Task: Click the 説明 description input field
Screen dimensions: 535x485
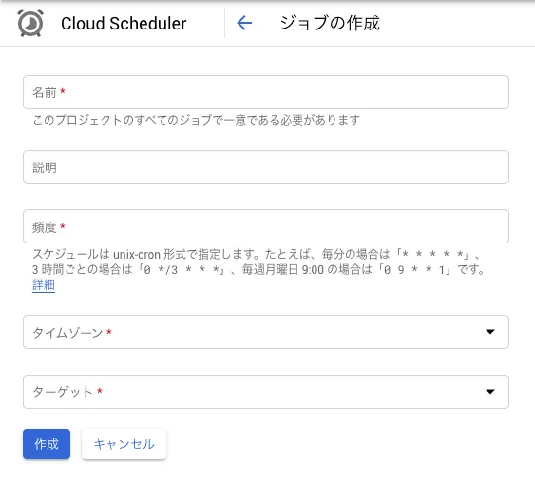Action: coord(266,167)
